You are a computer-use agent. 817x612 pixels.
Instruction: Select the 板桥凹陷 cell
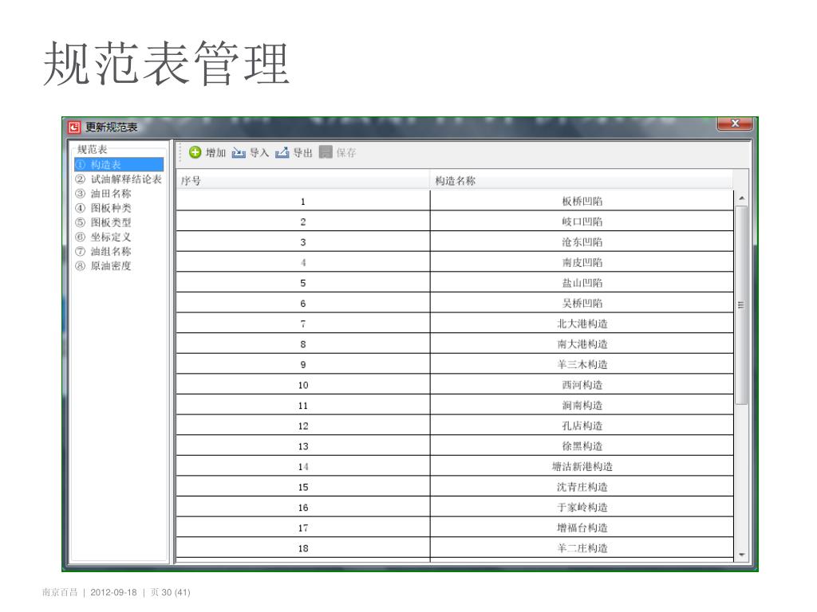(x=582, y=201)
